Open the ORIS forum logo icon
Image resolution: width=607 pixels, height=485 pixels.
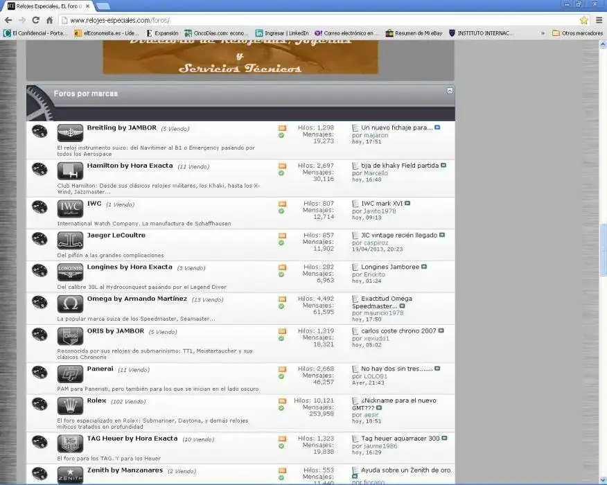(x=70, y=336)
